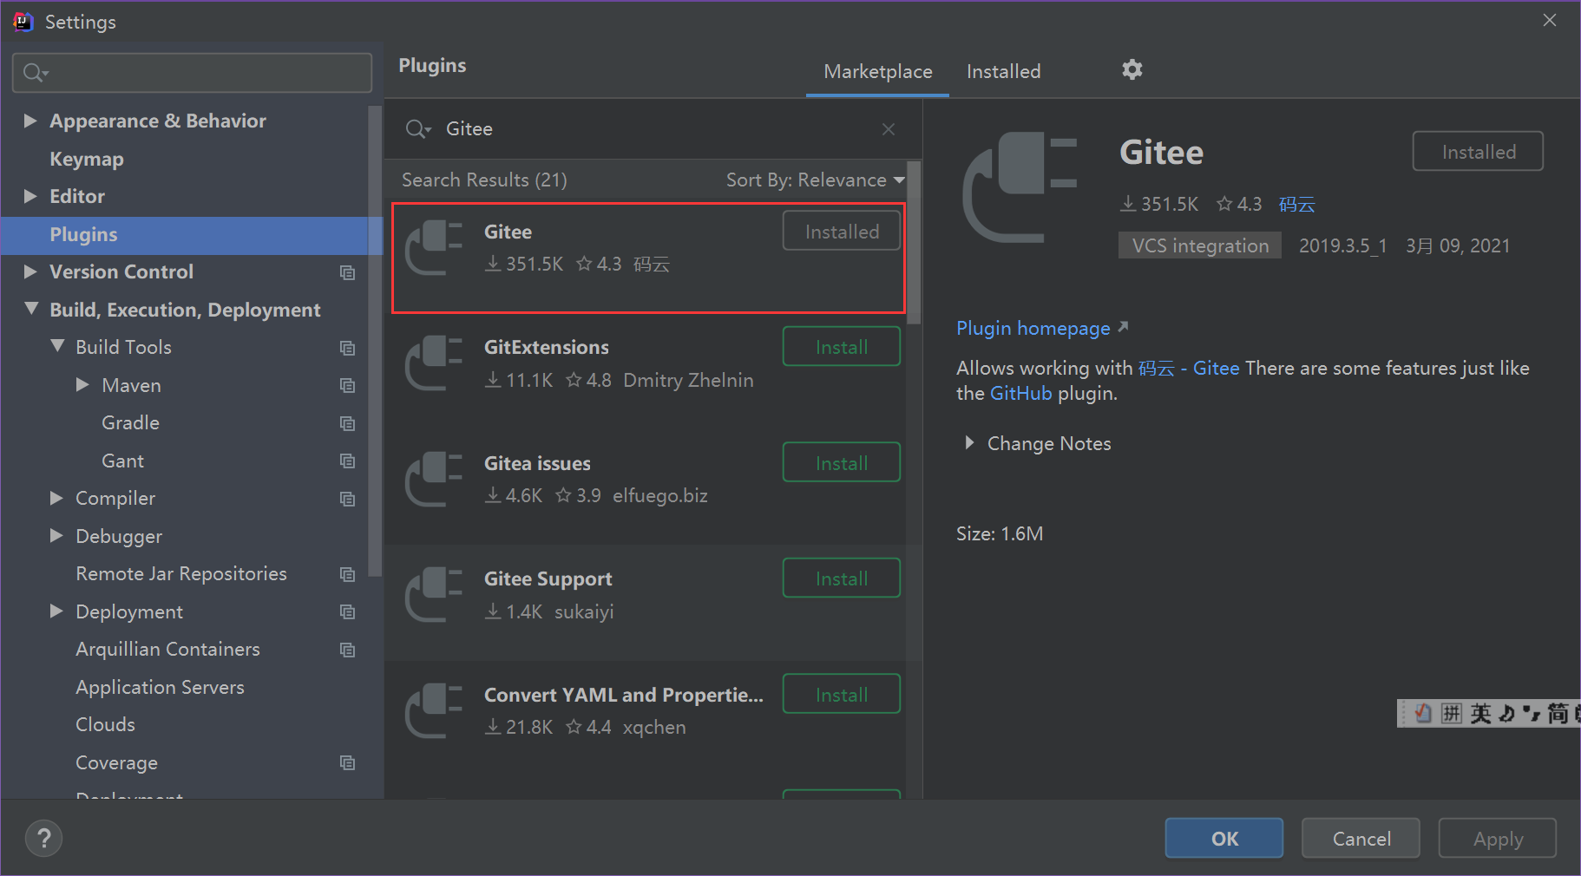Select the Gitee Support result row
Viewport: 1581px width, 876px height.
tap(646, 603)
